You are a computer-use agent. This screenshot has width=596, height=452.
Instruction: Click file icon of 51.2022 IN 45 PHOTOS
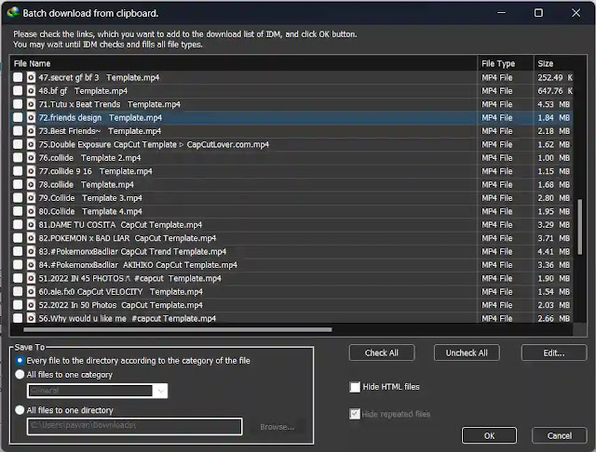[x=31, y=278]
